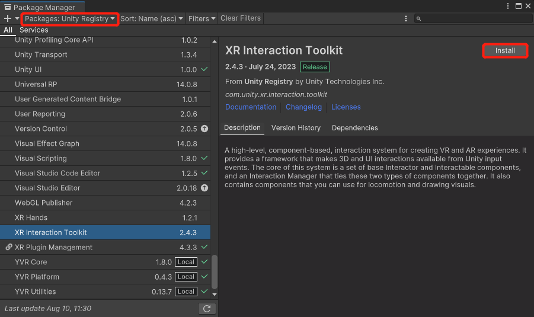The width and height of the screenshot is (534, 317).
Task: Click the installed checkmark for XR Plugin Management
Action: [204, 247]
